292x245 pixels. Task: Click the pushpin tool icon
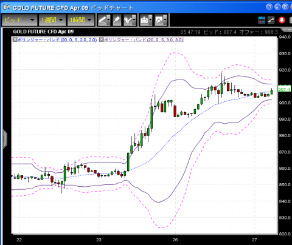(117, 20)
